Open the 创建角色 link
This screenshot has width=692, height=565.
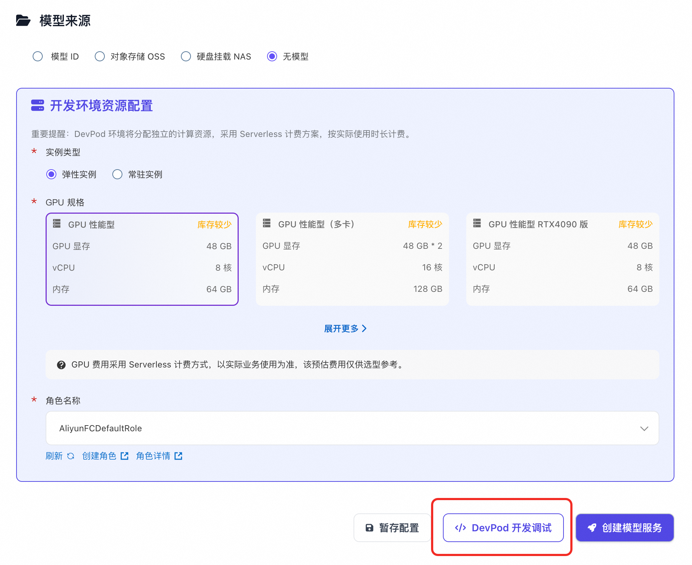[99, 456]
